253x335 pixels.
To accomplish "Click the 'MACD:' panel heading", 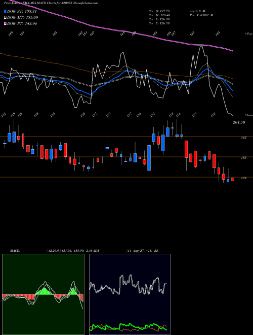I will (x=15, y=251).
